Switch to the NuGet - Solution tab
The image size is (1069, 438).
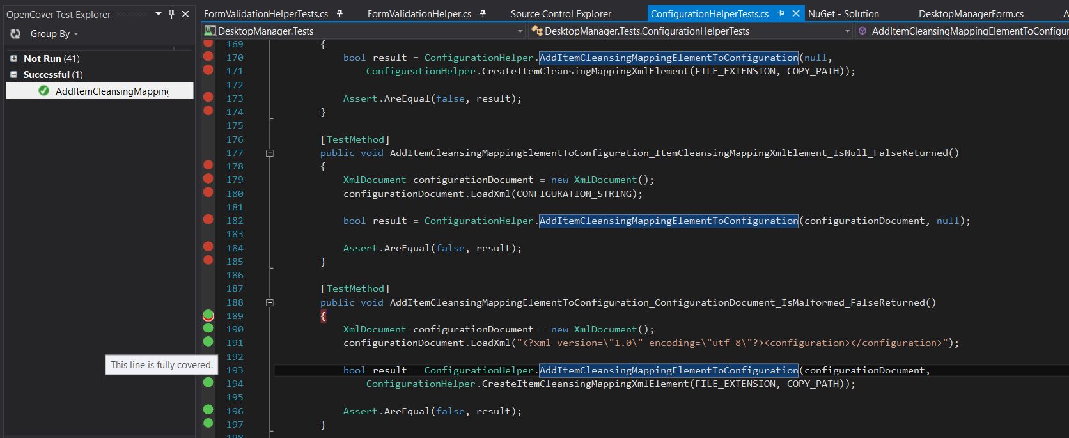843,13
